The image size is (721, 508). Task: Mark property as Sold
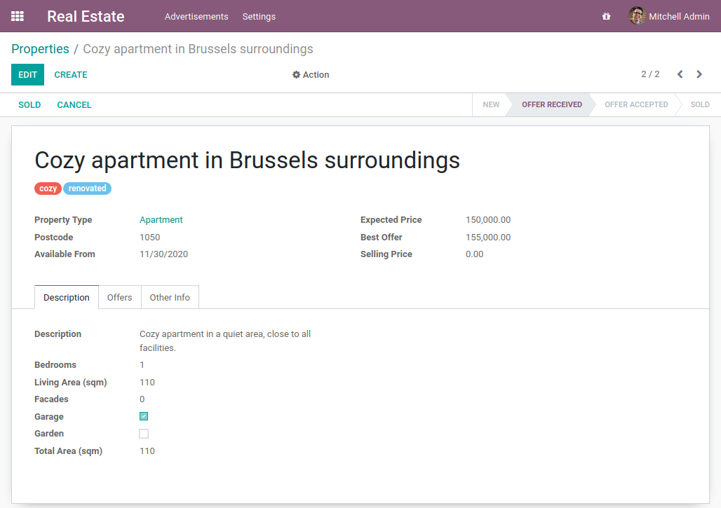(29, 105)
